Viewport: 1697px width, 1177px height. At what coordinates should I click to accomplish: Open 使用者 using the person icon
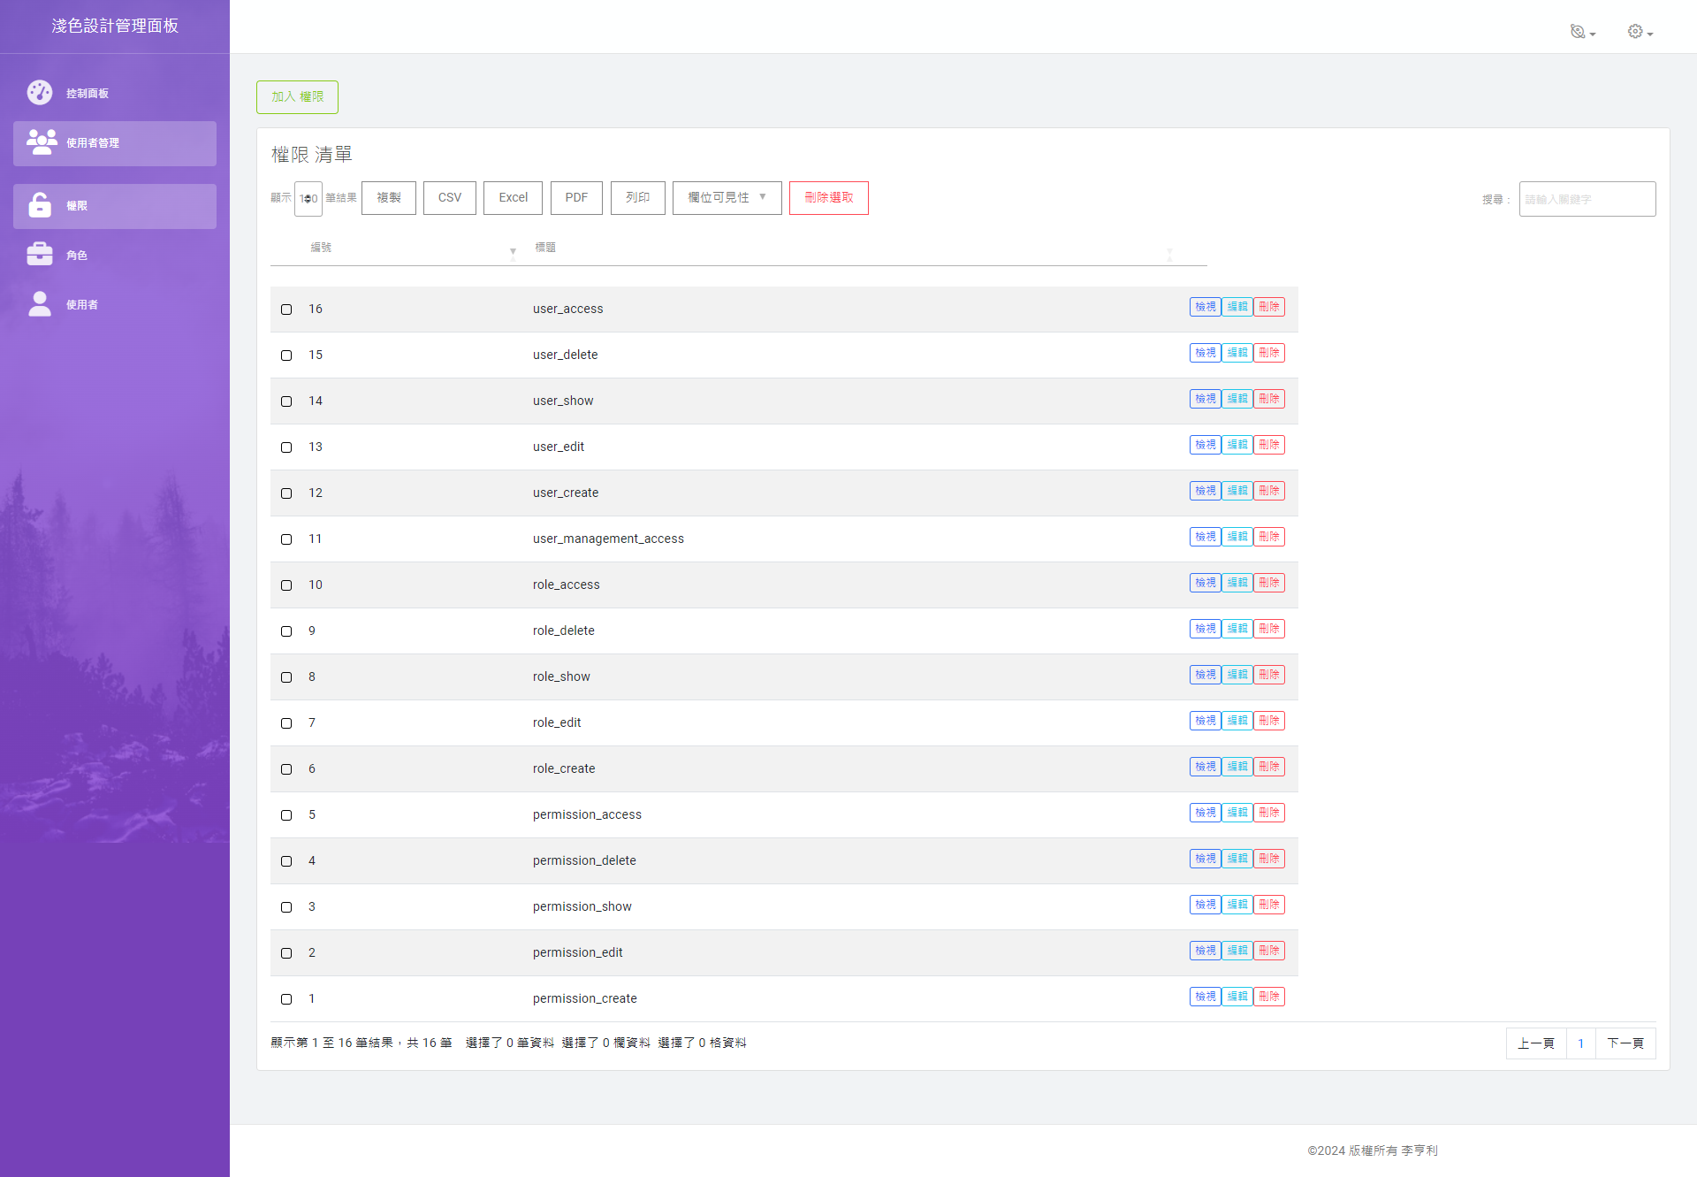(x=40, y=303)
